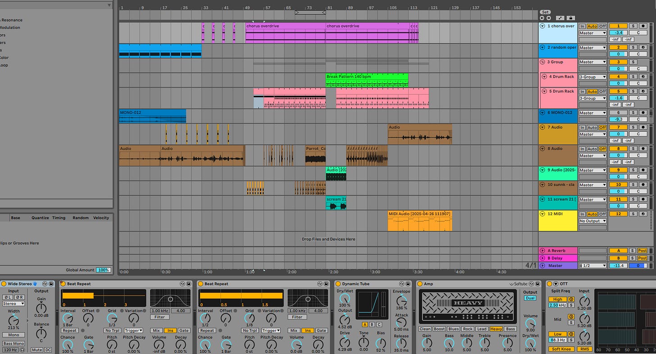Invert left phase with ØL button
Screen dimensions: 656x354
[x=8, y=297]
